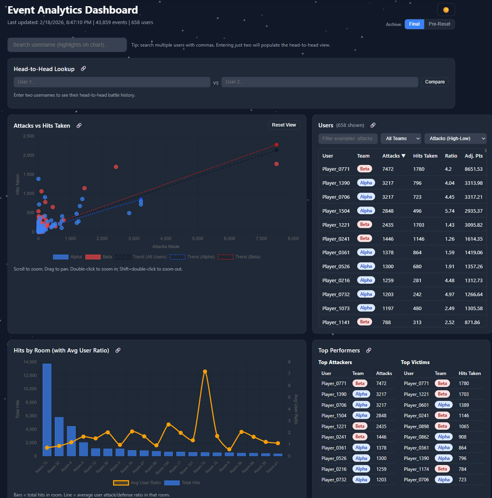Open the All Teams filter dropdown
492x498 pixels.
pos(401,139)
